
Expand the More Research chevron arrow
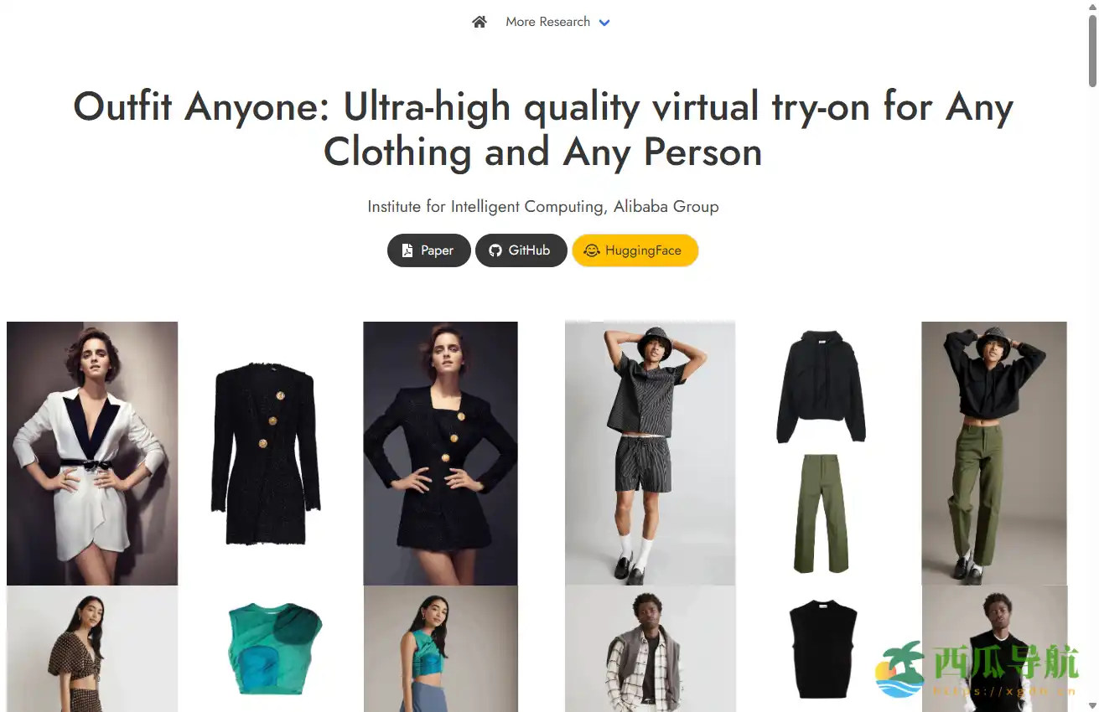pyautogui.click(x=604, y=23)
